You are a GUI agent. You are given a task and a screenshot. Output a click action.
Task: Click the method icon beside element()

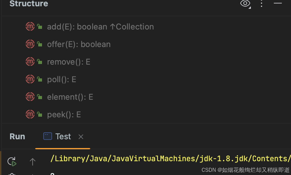30,97
